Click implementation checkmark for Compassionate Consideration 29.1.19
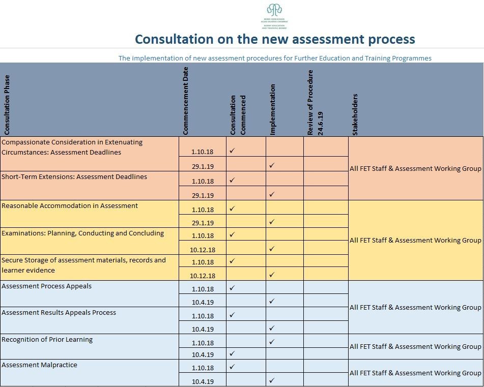 [272, 165]
